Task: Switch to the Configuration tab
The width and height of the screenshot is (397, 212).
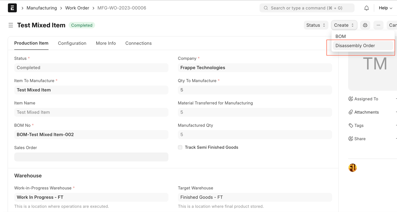Action: pyautogui.click(x=72, y=43)
